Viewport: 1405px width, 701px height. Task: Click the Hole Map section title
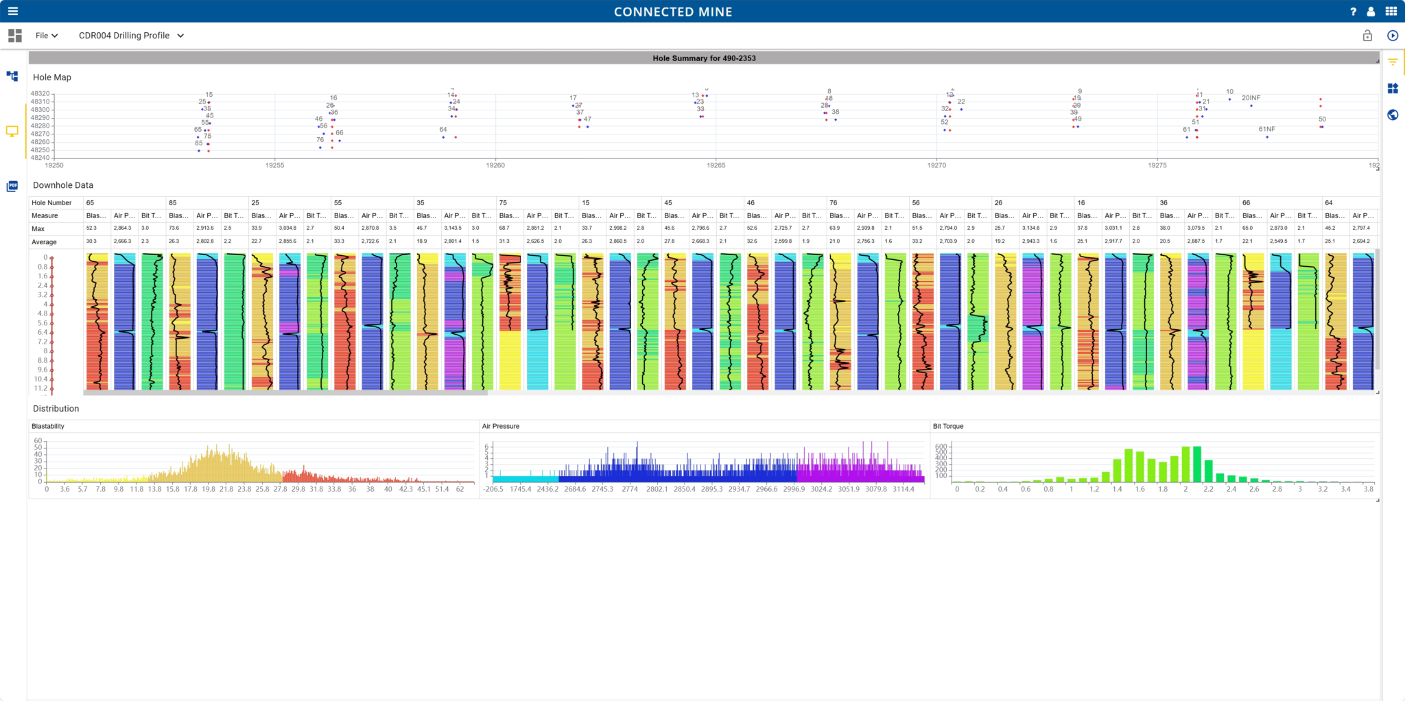click(52, 78)
